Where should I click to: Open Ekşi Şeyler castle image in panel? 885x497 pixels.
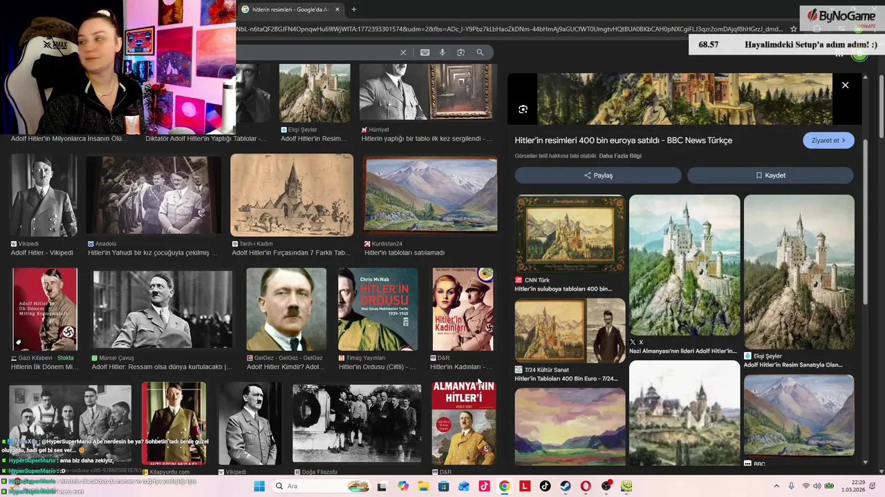coord(799,272)
